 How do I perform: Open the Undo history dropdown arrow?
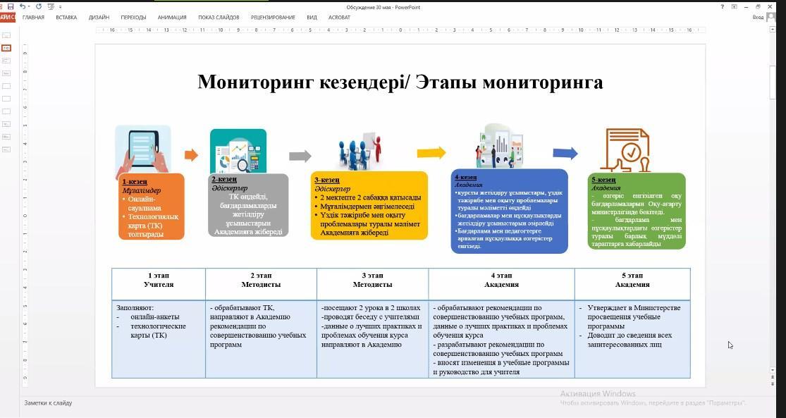[29, 7]
